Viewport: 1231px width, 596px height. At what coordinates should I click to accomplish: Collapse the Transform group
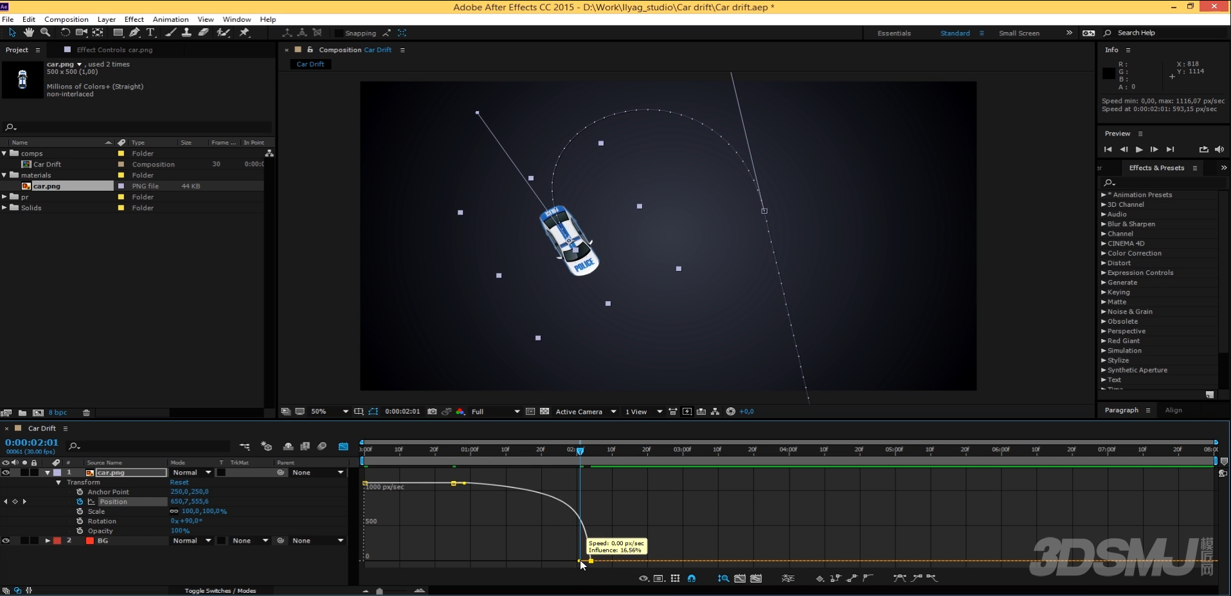point(58,482)
